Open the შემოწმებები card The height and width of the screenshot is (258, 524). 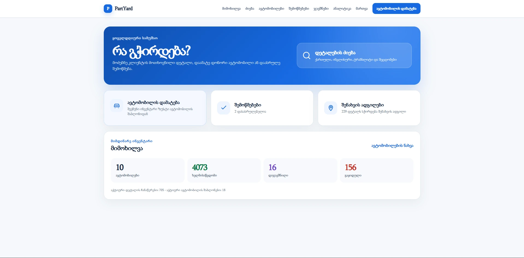[262, 108]
